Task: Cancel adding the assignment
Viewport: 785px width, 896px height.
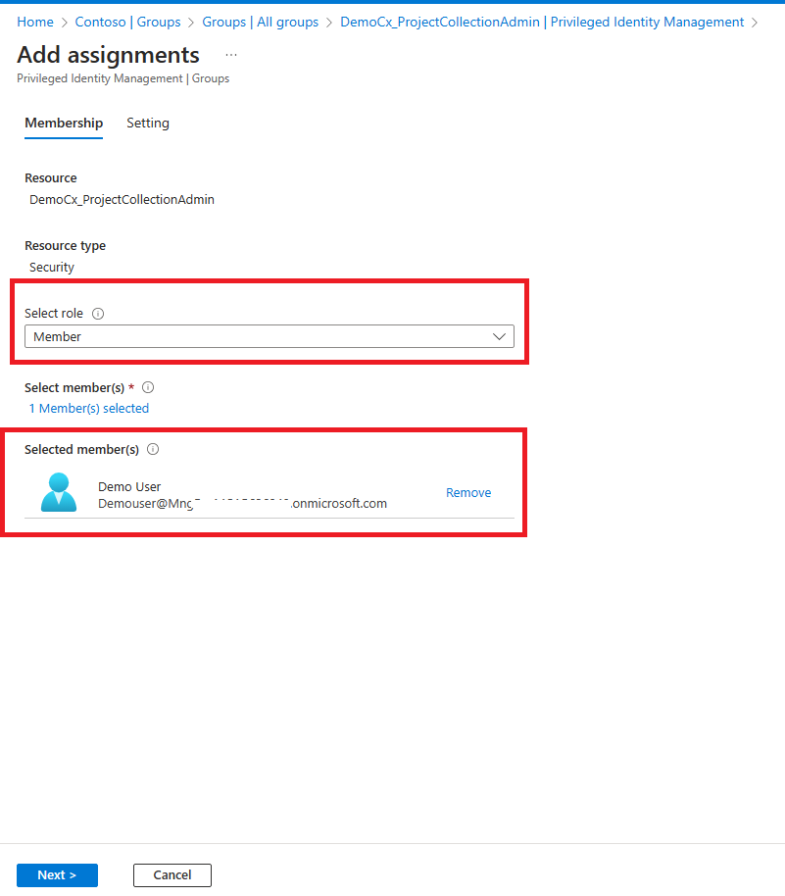Action: click(x=172, y=874)
